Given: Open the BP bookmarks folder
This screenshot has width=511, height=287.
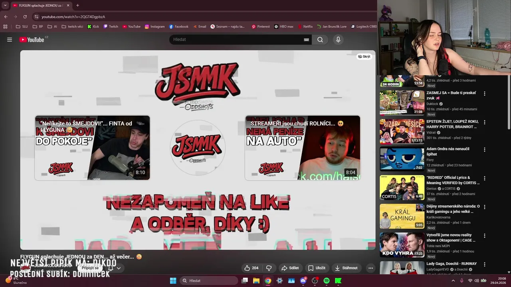Looking at the screenshot, I should 38,27.
